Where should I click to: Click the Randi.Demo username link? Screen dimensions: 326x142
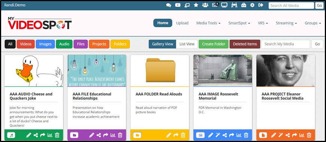pyautogui.click(x=15, y=5)
